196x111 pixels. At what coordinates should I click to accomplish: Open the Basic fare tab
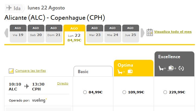(93, 71)
